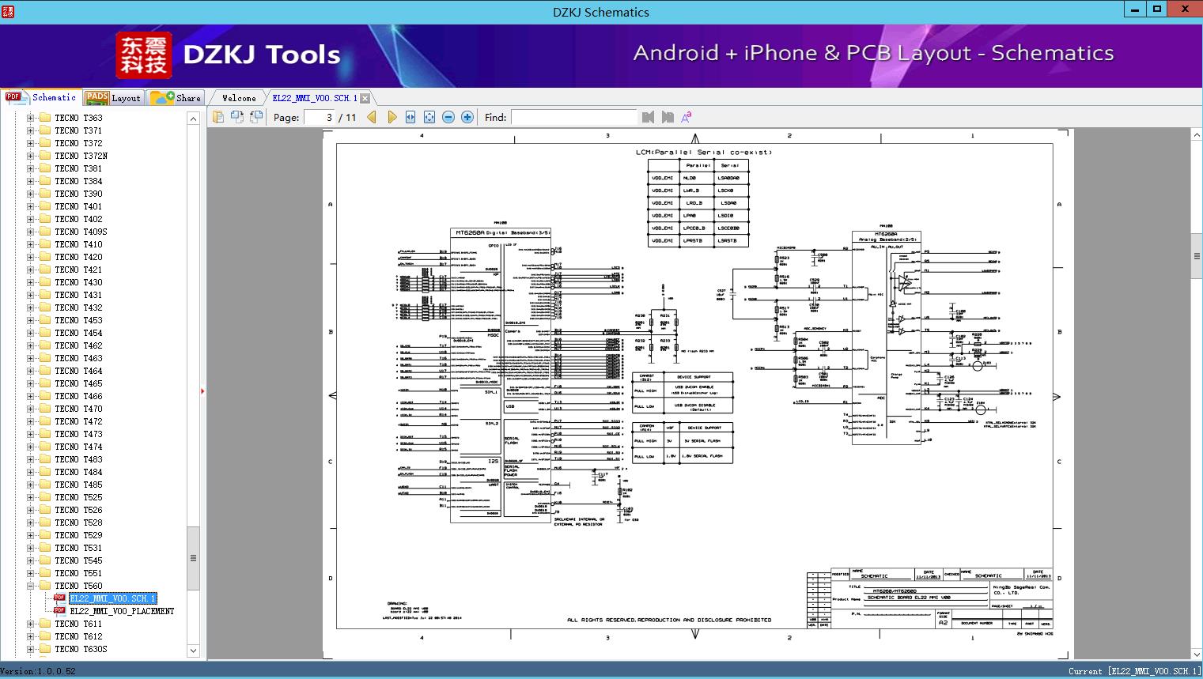Toggle match case search icon
Image resolution: width=1203 pixels, height=679 pixels.
(686, 117)
